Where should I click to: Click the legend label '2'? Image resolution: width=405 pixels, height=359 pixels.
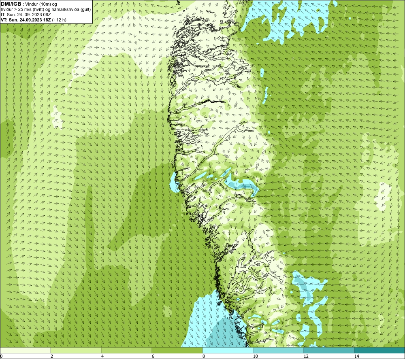[x=52, y=357]
